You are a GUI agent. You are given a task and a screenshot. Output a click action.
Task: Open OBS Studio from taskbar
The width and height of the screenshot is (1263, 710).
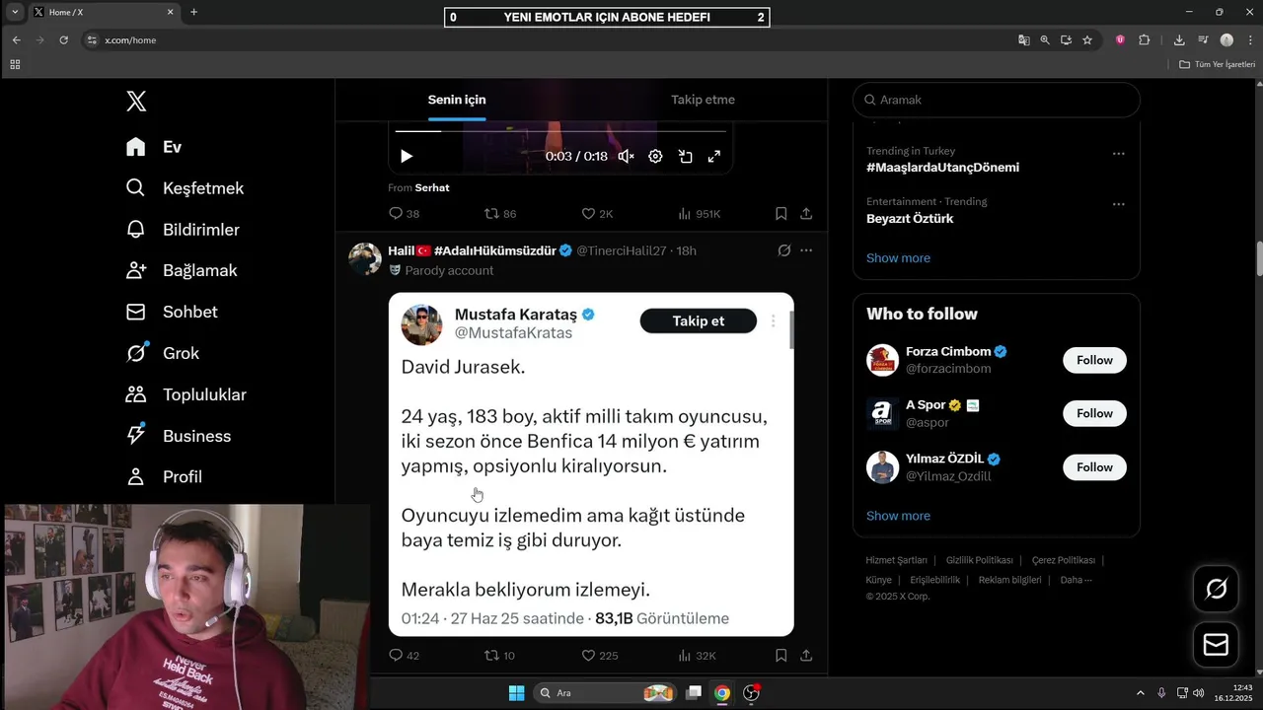(752, 693)
